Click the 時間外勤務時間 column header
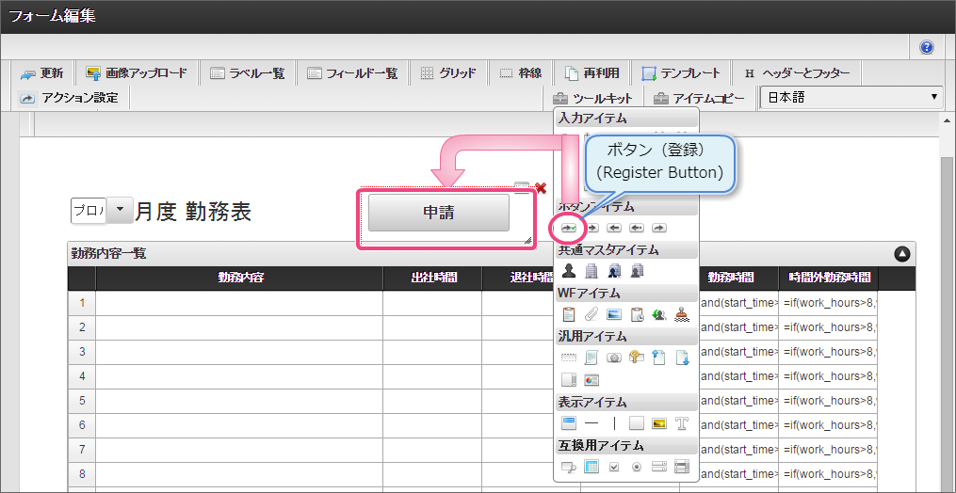 click(x=829, y=278)
